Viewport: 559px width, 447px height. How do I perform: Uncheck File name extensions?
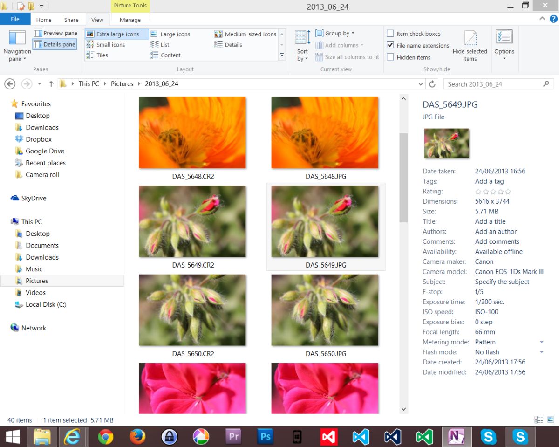390,45
